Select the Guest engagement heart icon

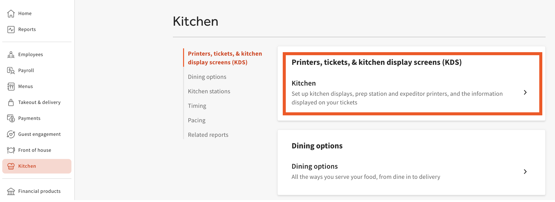click(11, 134)
